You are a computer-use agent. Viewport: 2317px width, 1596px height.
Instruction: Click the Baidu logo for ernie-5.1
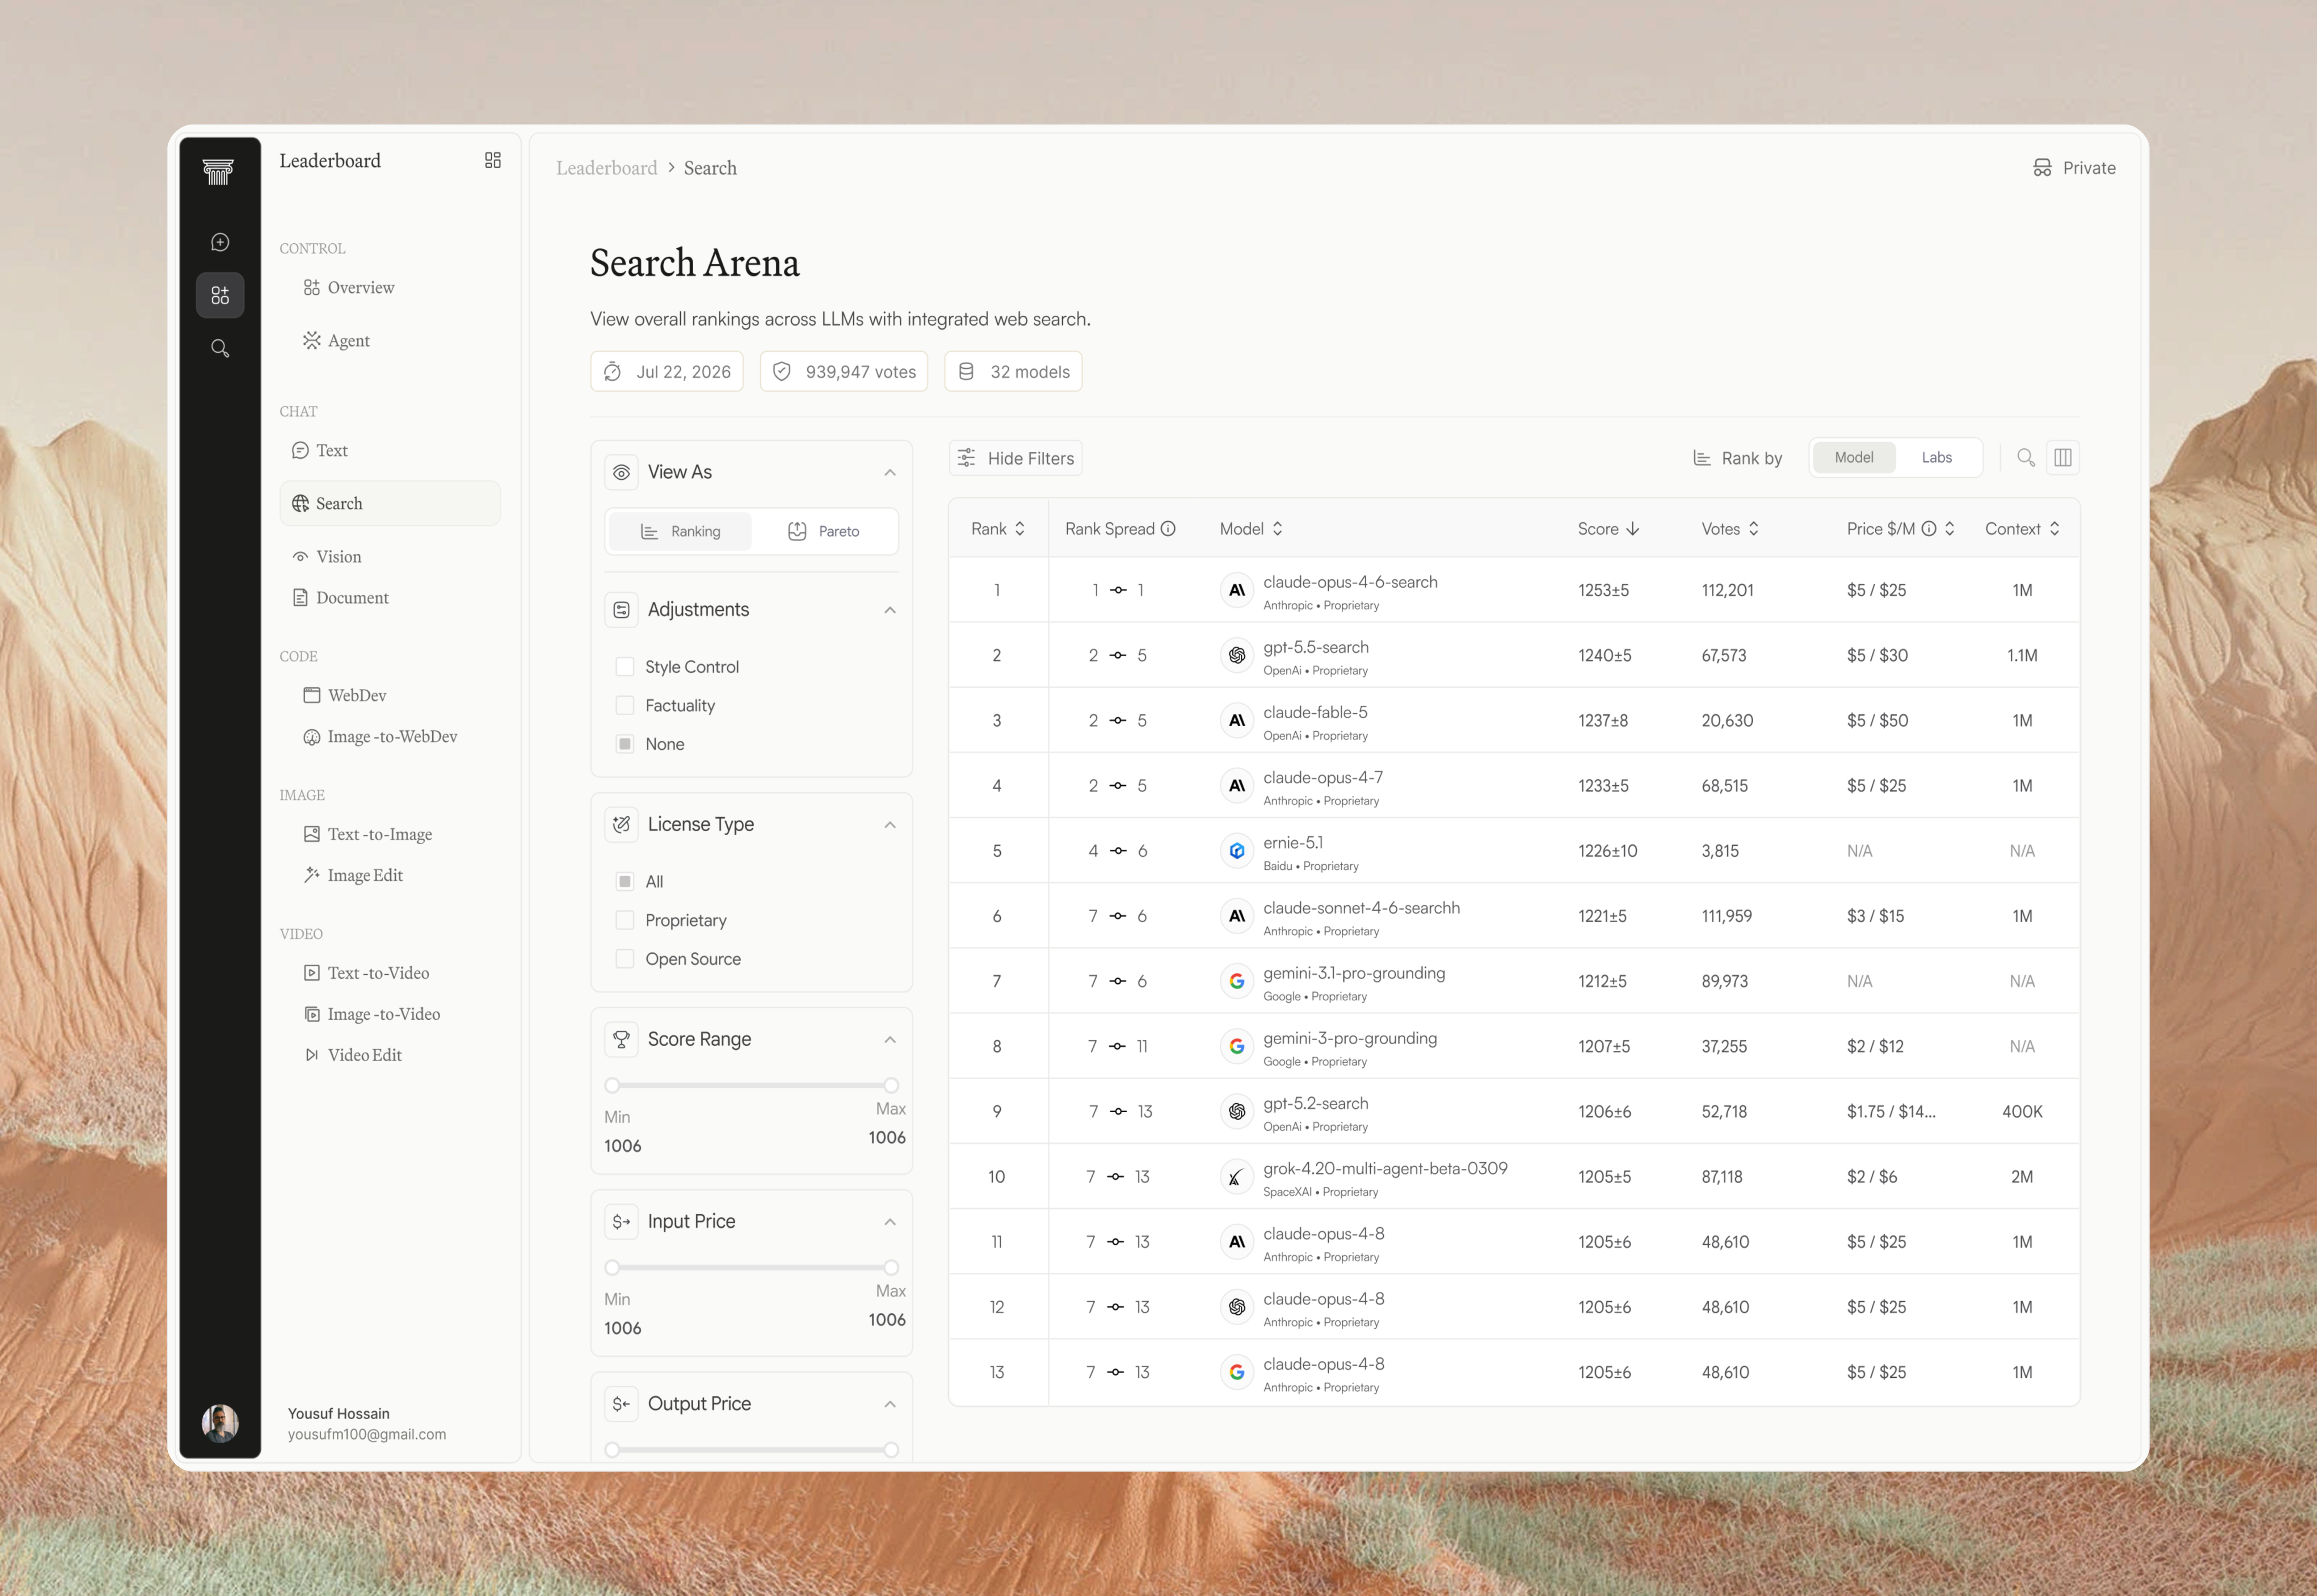pyautogui.click(x=1237, y=851)
